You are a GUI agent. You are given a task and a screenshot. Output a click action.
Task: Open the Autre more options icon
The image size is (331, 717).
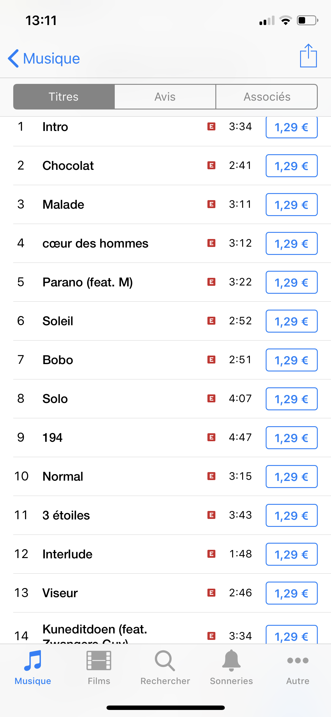pos(298,660)
